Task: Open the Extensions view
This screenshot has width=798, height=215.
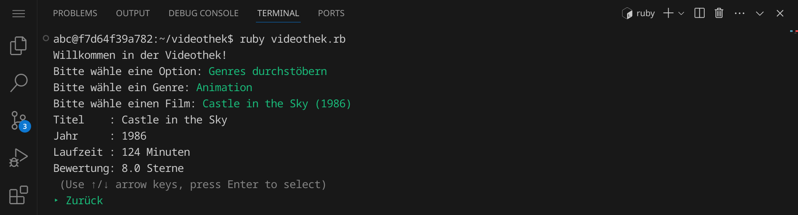Action: [x=19, y=195]
